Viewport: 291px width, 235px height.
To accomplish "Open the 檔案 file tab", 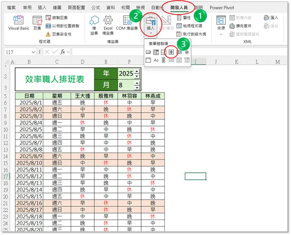I will coord(11,7).
